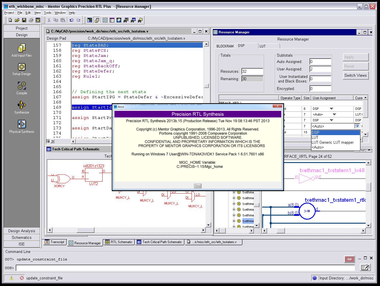Image resolution: width=380 pixels, height=286 pixels.
Task: Click the User Assigned field showing 2
Action: point(321,69)
